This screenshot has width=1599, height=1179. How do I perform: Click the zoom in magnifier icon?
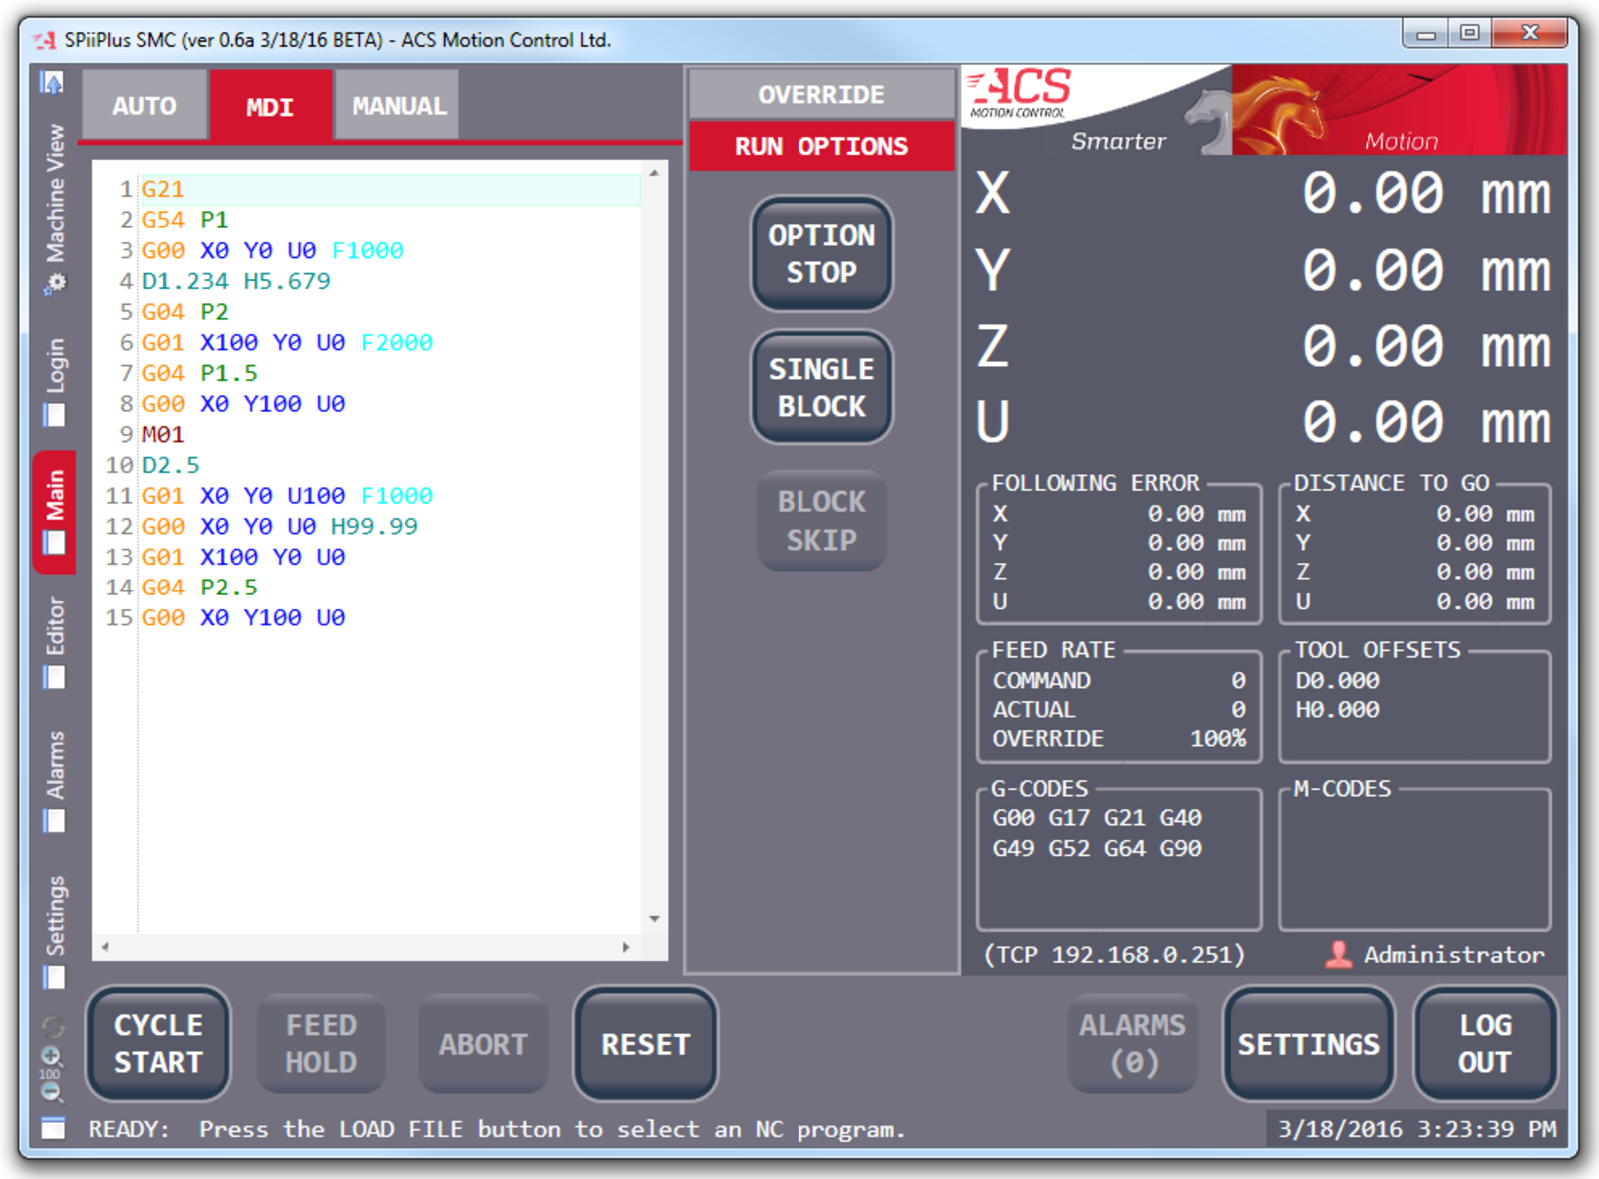click(51, 1056)
